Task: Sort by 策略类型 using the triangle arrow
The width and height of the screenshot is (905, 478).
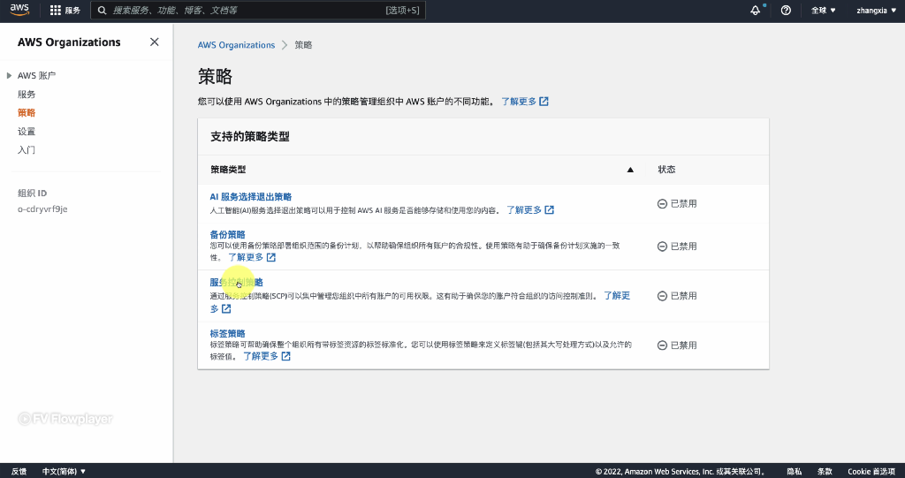Action: pos(630,170)
